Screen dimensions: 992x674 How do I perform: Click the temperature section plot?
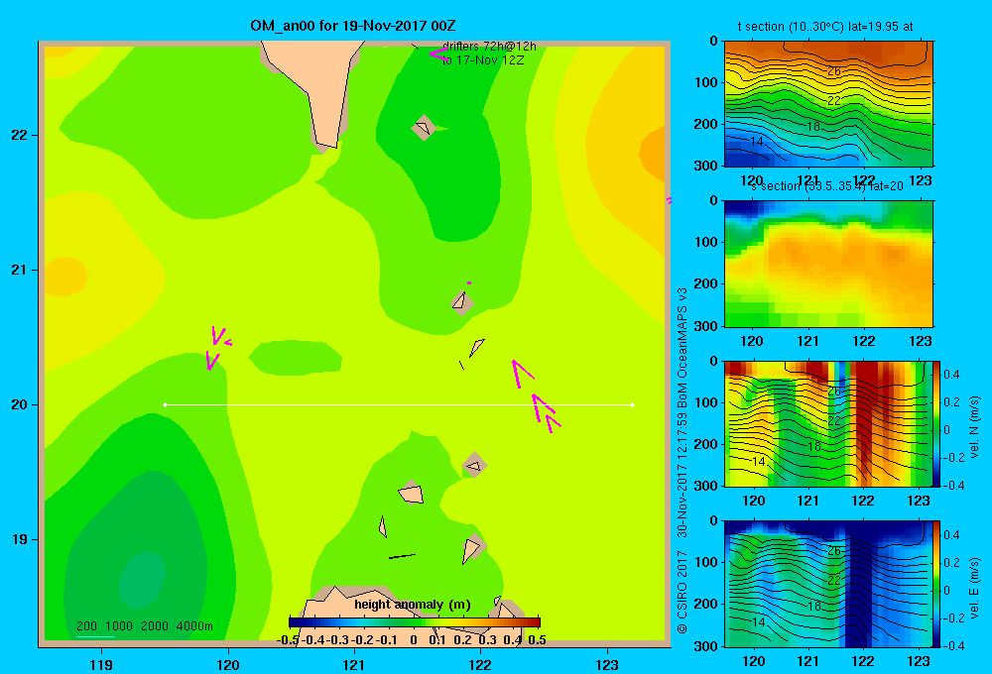tap(828, 104)
